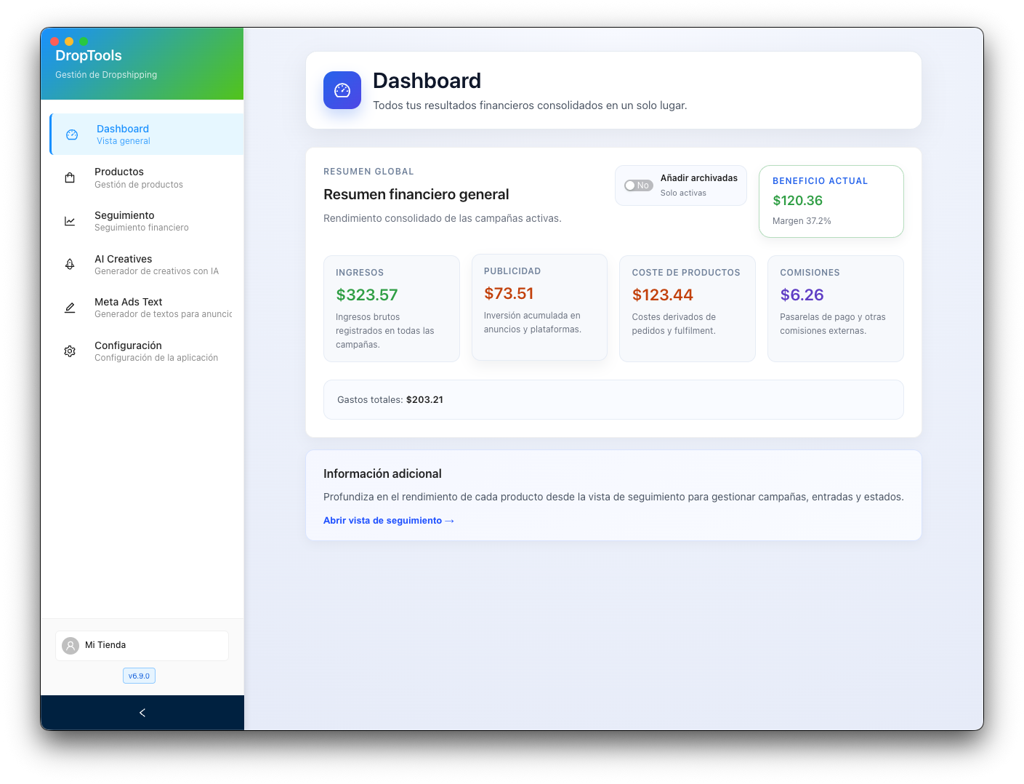
Task: Collapse the sidebar with the bottom arrow
Action: click(x=142, y=713)
